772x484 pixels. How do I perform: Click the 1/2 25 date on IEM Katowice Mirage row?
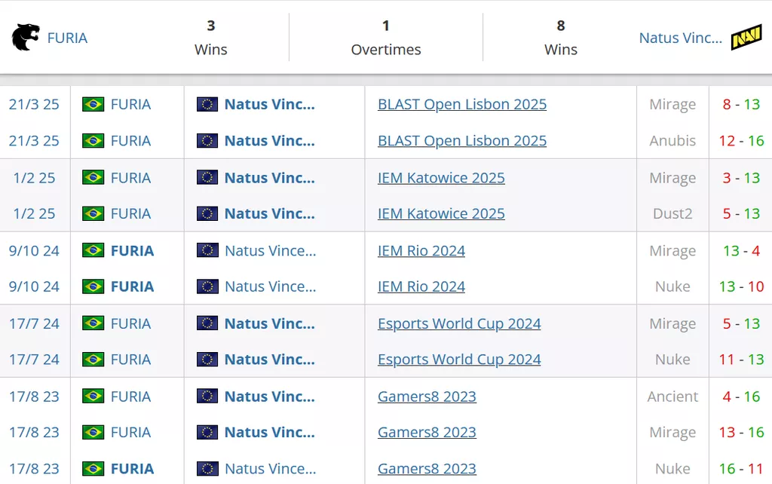[x=34, y=178]
